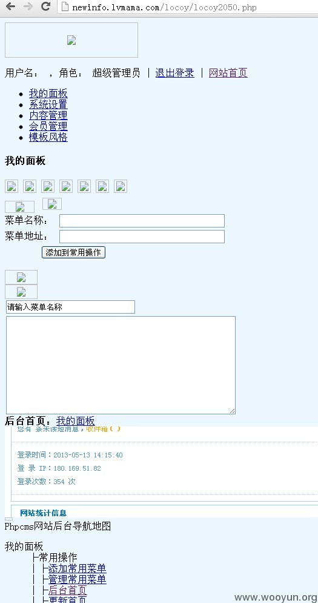
Task: Click the browser back arrow
Action: (10, 7)
